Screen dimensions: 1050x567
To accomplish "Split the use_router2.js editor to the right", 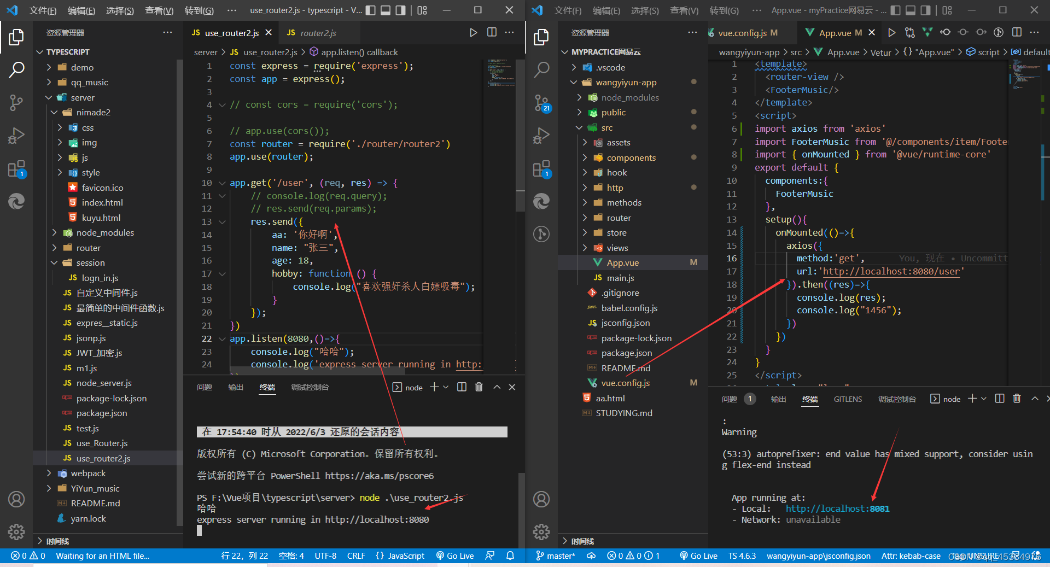I will [492, 32].
